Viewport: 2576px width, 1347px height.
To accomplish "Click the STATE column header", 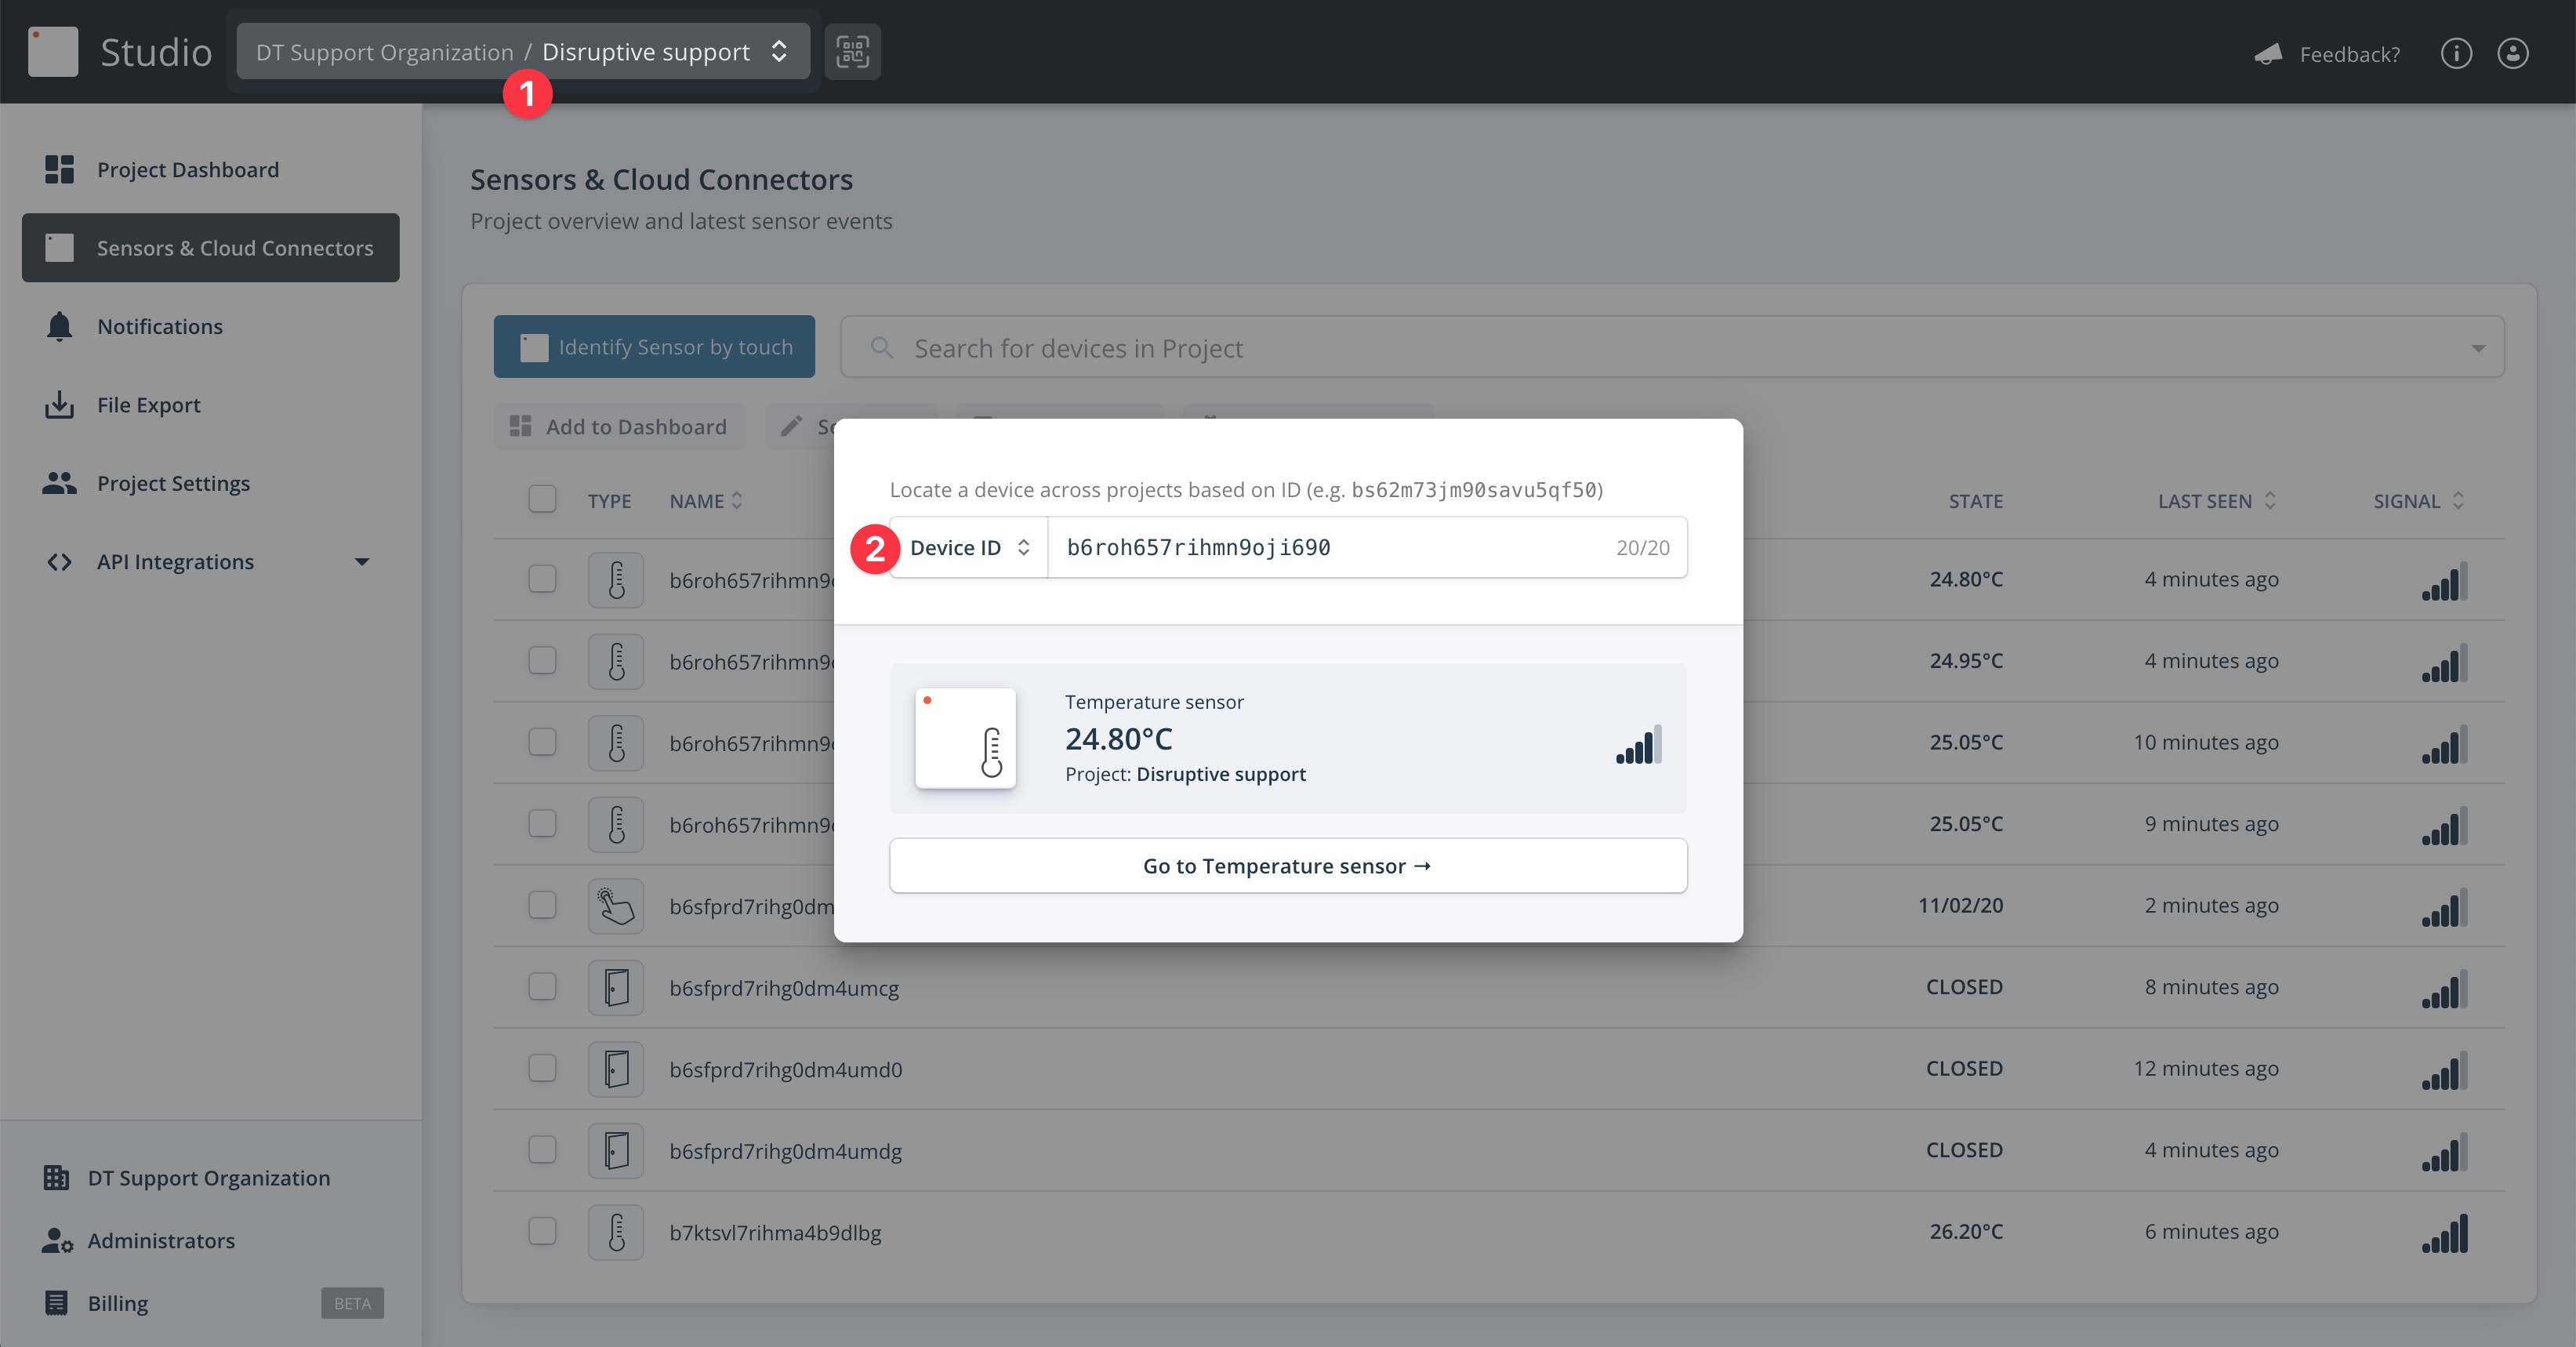I will coord(1975,501).
